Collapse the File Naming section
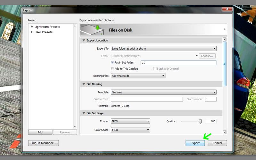The image size is (256, 160). tap(84, 84)
